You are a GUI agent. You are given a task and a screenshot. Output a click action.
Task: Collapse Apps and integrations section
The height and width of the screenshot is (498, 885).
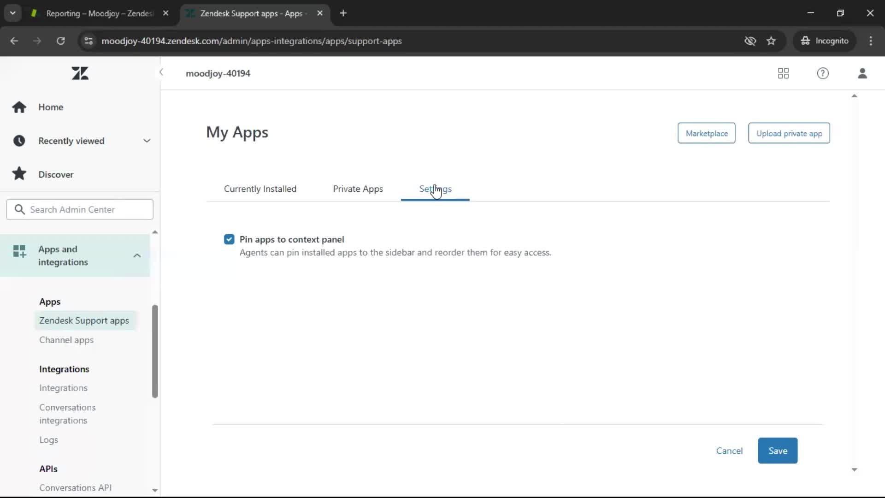(137, 255)
